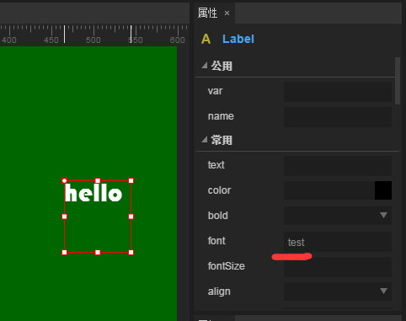Viewport: 406px width, 321px height.
Task: Click the bottom-right resize handle of selection
Action: (x=131, y=252)
